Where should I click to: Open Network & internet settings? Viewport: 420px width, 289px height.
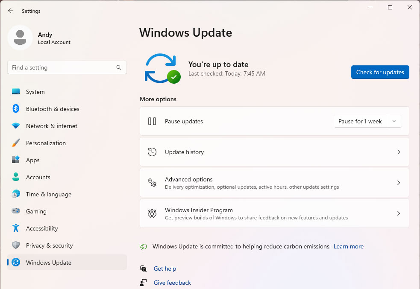pos(67,126)
